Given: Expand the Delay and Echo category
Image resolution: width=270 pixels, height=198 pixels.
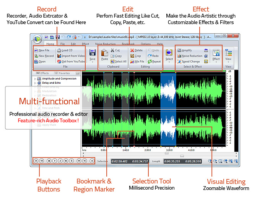Looking at the screenshot, I should coord(35,83).
